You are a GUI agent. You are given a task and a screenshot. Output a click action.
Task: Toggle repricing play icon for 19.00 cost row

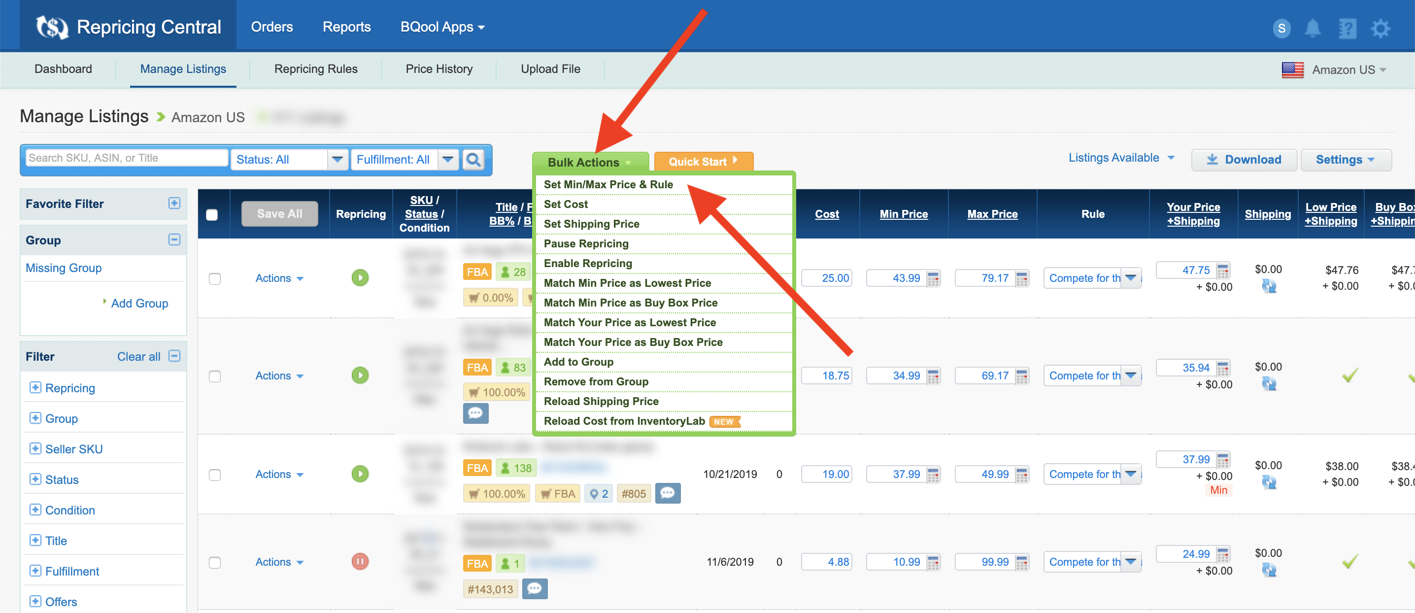point(360,474)
